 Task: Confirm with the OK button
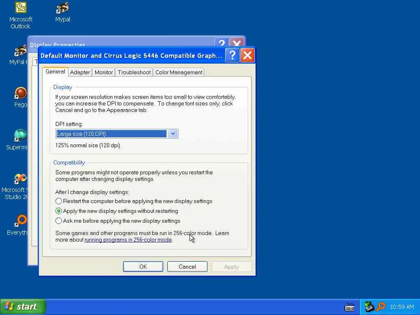pyautogui.click(x=143, y=267)
